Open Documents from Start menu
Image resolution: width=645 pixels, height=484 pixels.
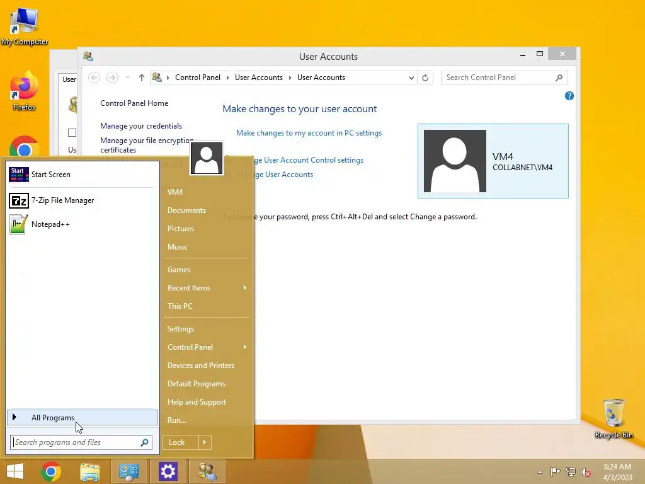pyautogui.click(x=186, y=210)
